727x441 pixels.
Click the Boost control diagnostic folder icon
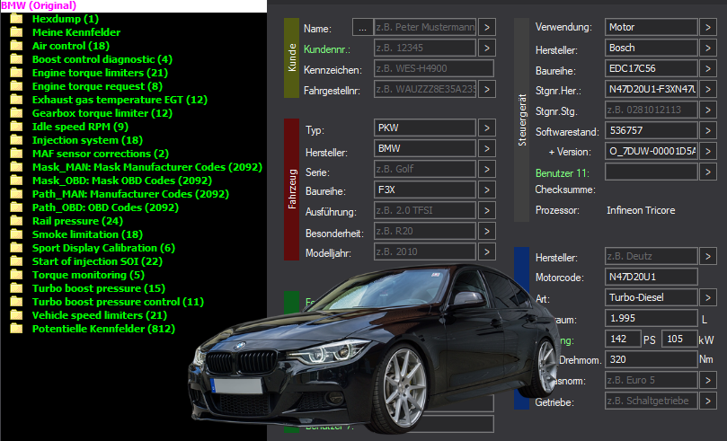(x=16, y=59)
